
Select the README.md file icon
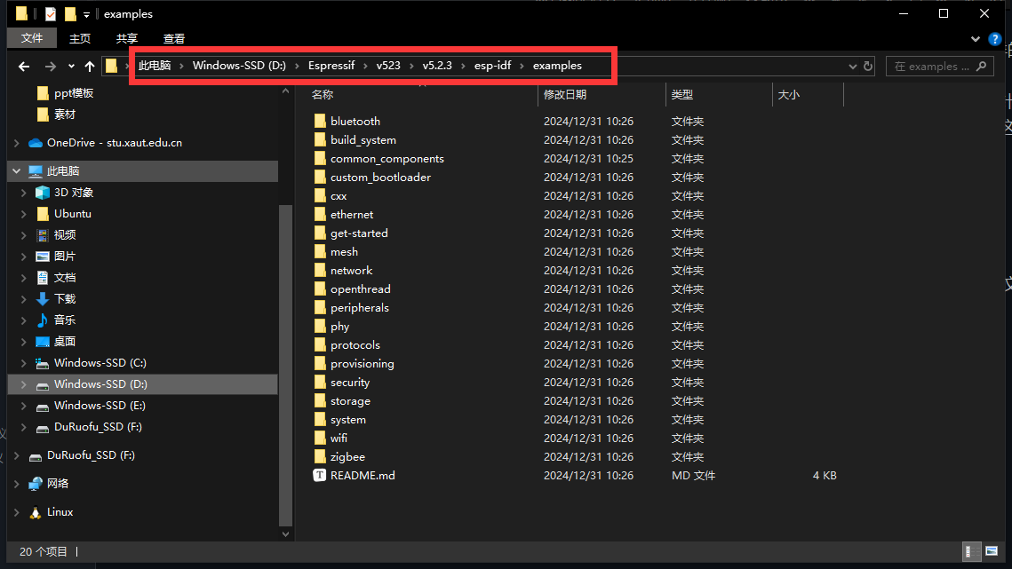pos(320,476)
